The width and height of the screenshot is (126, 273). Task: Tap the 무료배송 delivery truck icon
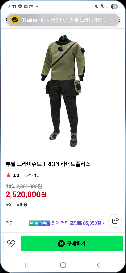pyautogui.click(x=8, y=204)
